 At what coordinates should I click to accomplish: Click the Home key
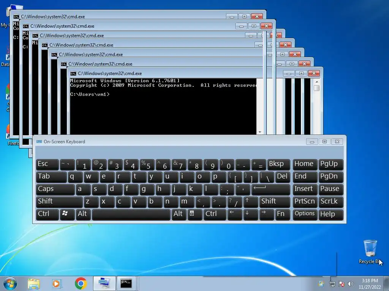click(305, 164)
